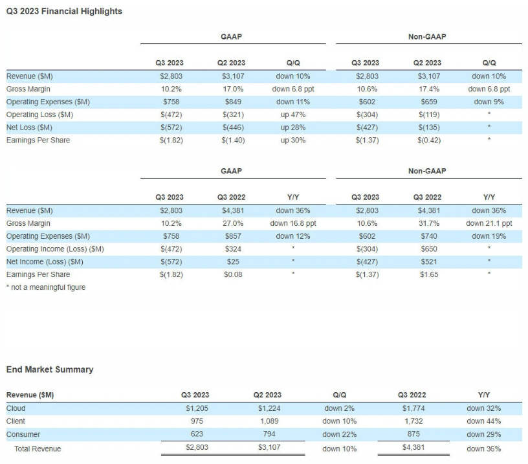528x464 pixels.
Task: Select the earnings per share value $0.08
Action: coord(233,274)
